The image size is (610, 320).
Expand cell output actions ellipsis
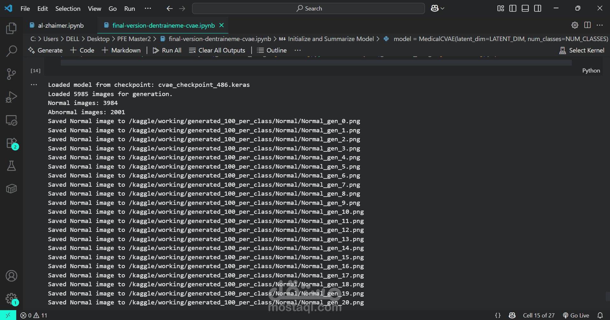coord(34,85)
